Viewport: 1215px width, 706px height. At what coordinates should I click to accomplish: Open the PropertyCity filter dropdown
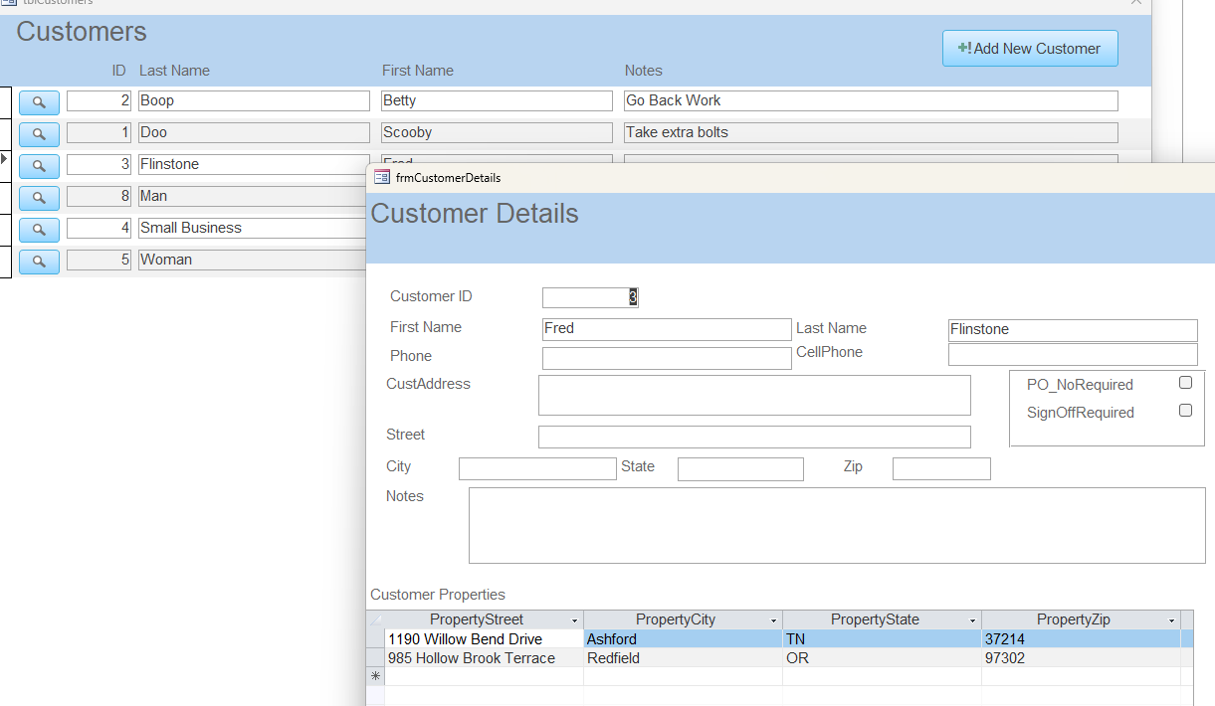[x=774, y=618]
